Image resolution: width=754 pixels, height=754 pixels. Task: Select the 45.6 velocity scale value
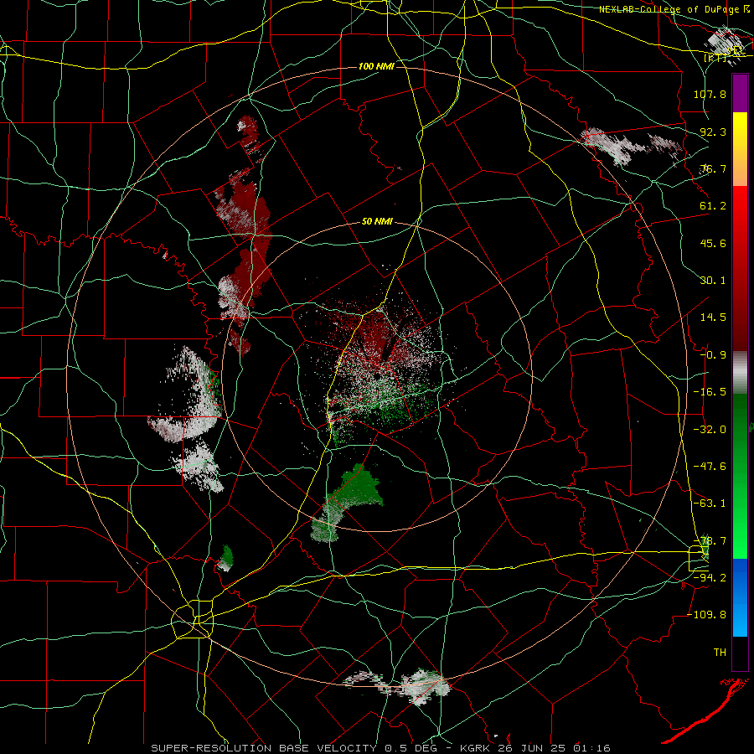713,243
